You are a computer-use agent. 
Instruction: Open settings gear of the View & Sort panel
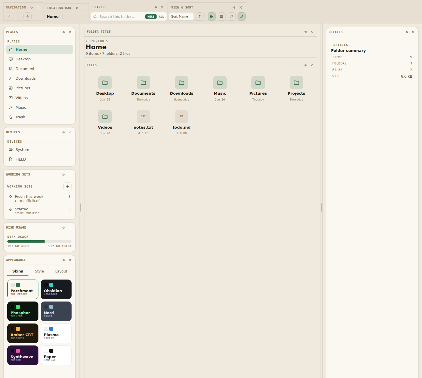234,8
